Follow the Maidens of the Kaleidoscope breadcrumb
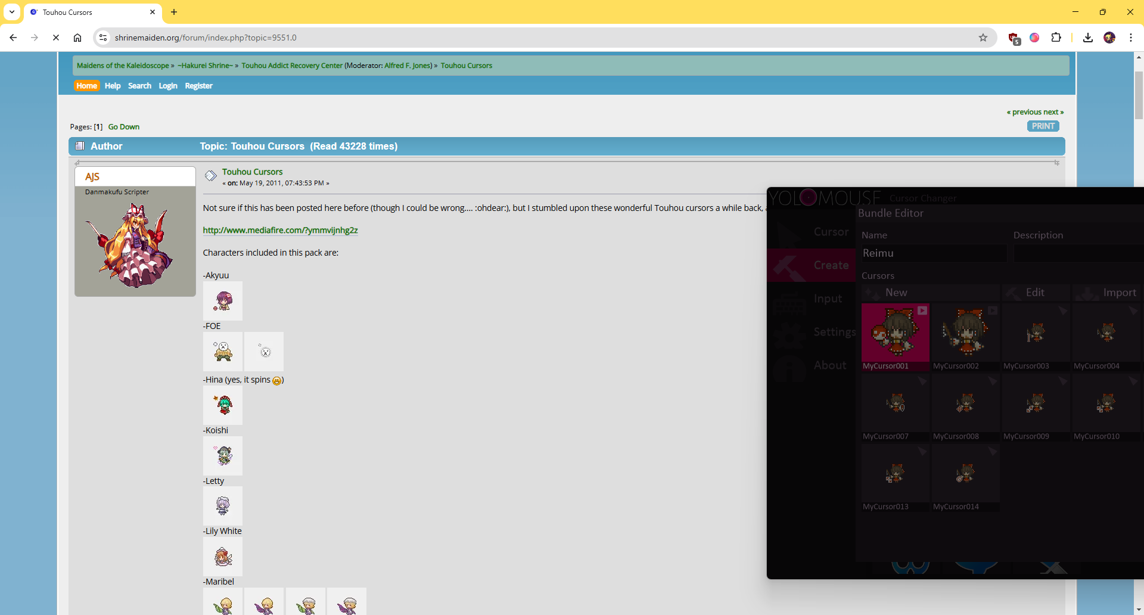This screenshot has height=615, width=1144. pyautogui.click(x=123, y=66)
